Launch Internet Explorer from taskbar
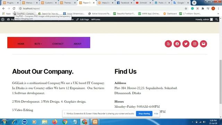The height and width of the screenshot is (125, 222). pos(14,122)
